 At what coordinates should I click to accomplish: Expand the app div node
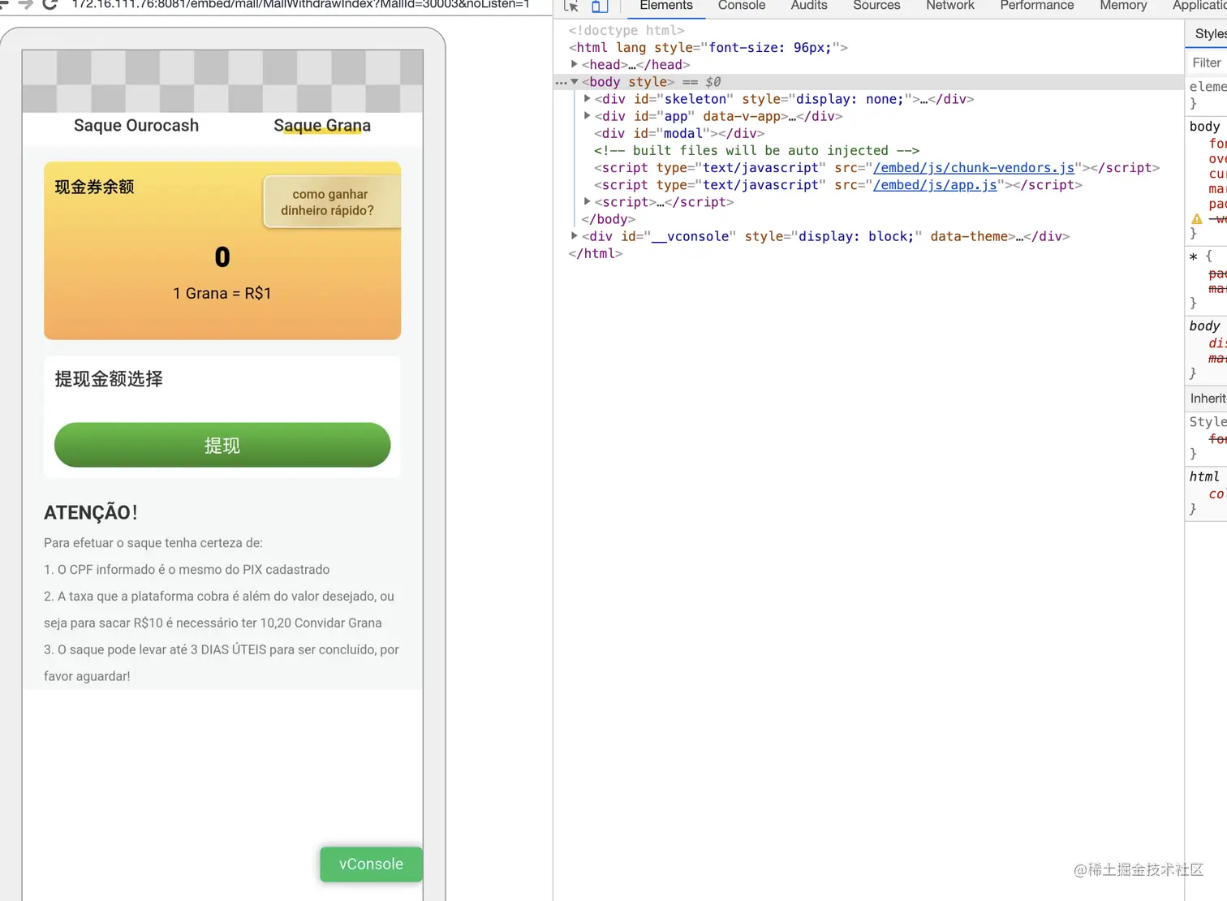(588, 115)
